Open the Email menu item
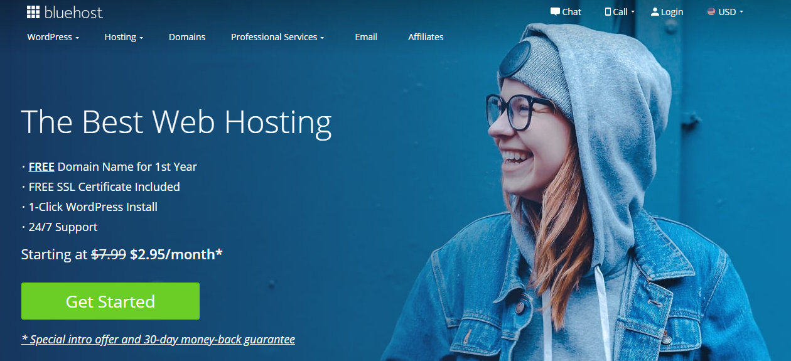This screenshot has width=791, height=361. pyautogui.click(x=366, y=37)
